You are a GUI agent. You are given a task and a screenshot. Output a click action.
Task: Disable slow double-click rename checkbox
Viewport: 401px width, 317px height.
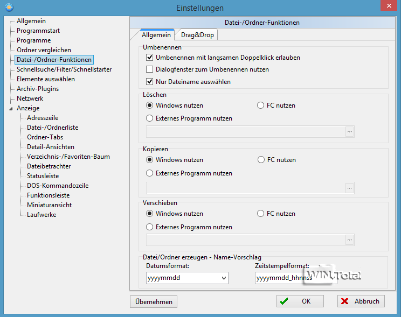point(150,58)
